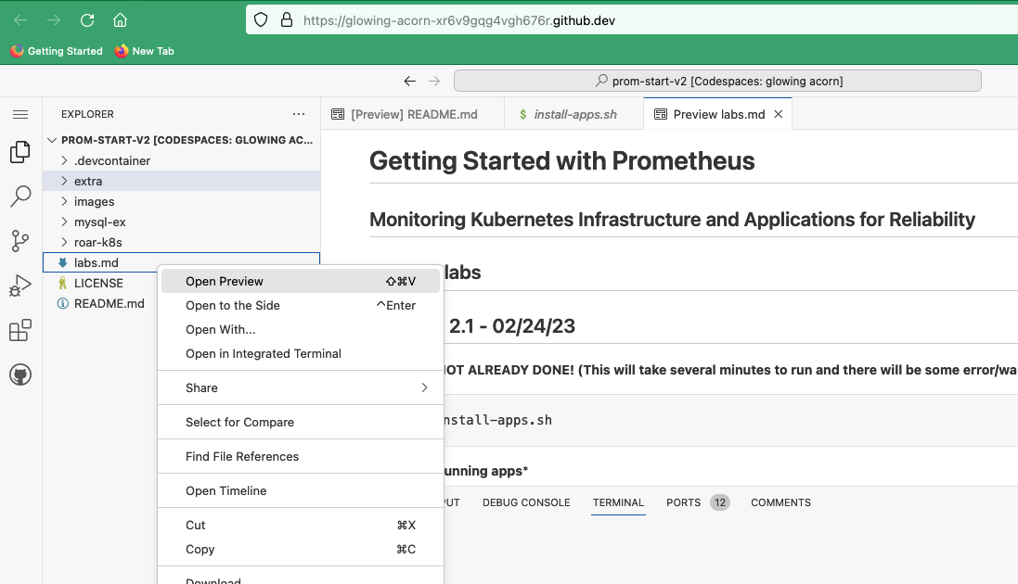Close the Preview labs.md tab
The height and width of the screenshot is (584, 1018).
[779, 114]
